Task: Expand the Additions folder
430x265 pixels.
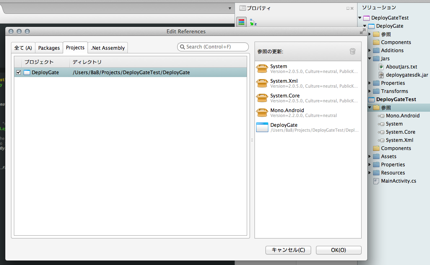Action: [x=370, y=51]
